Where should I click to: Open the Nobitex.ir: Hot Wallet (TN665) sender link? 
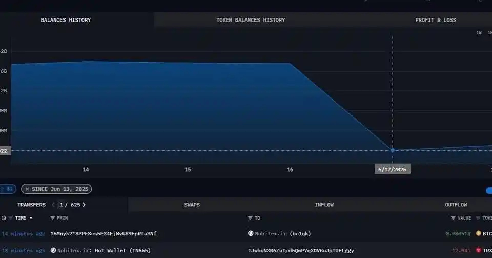[104, 250]
